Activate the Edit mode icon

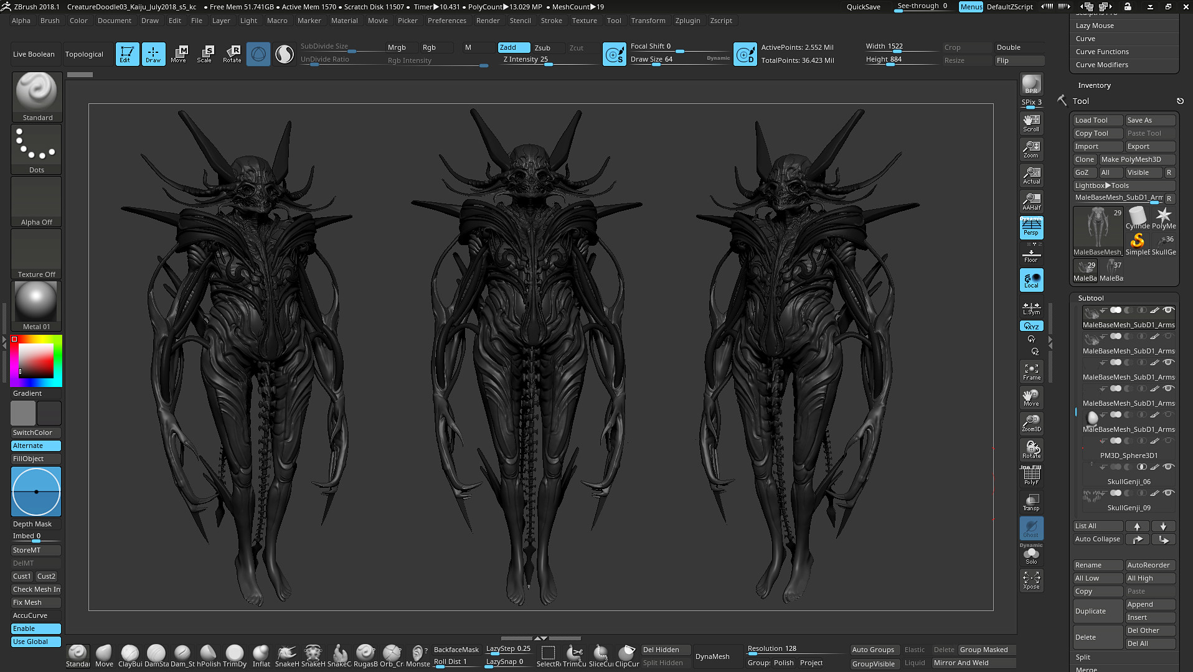[x=127, y=54]
